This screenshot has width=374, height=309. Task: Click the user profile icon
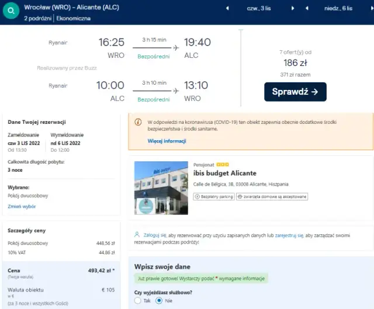[x=137, y=235]
